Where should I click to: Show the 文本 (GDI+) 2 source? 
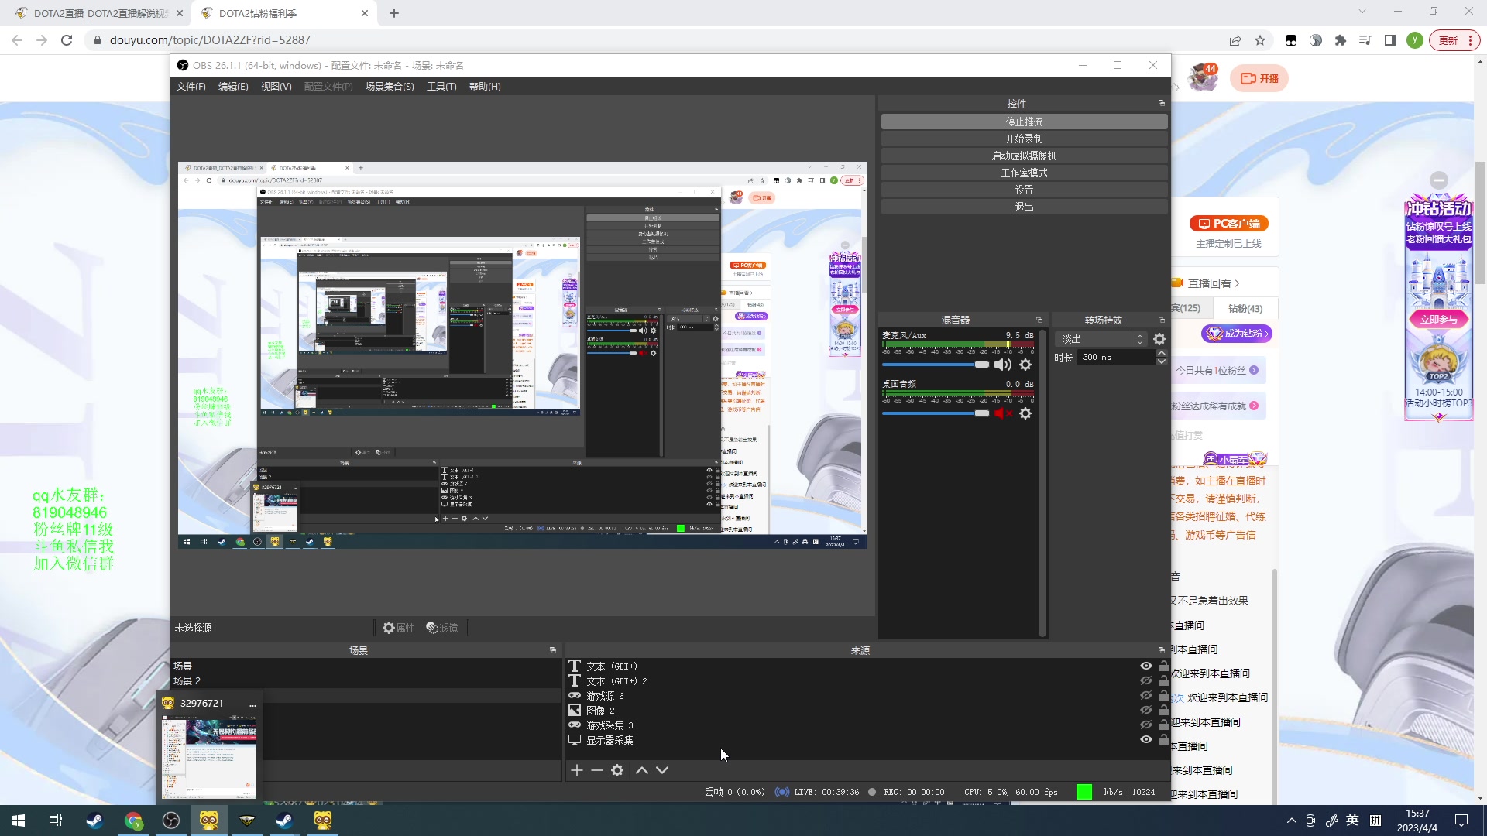[x=1146, y=680]
